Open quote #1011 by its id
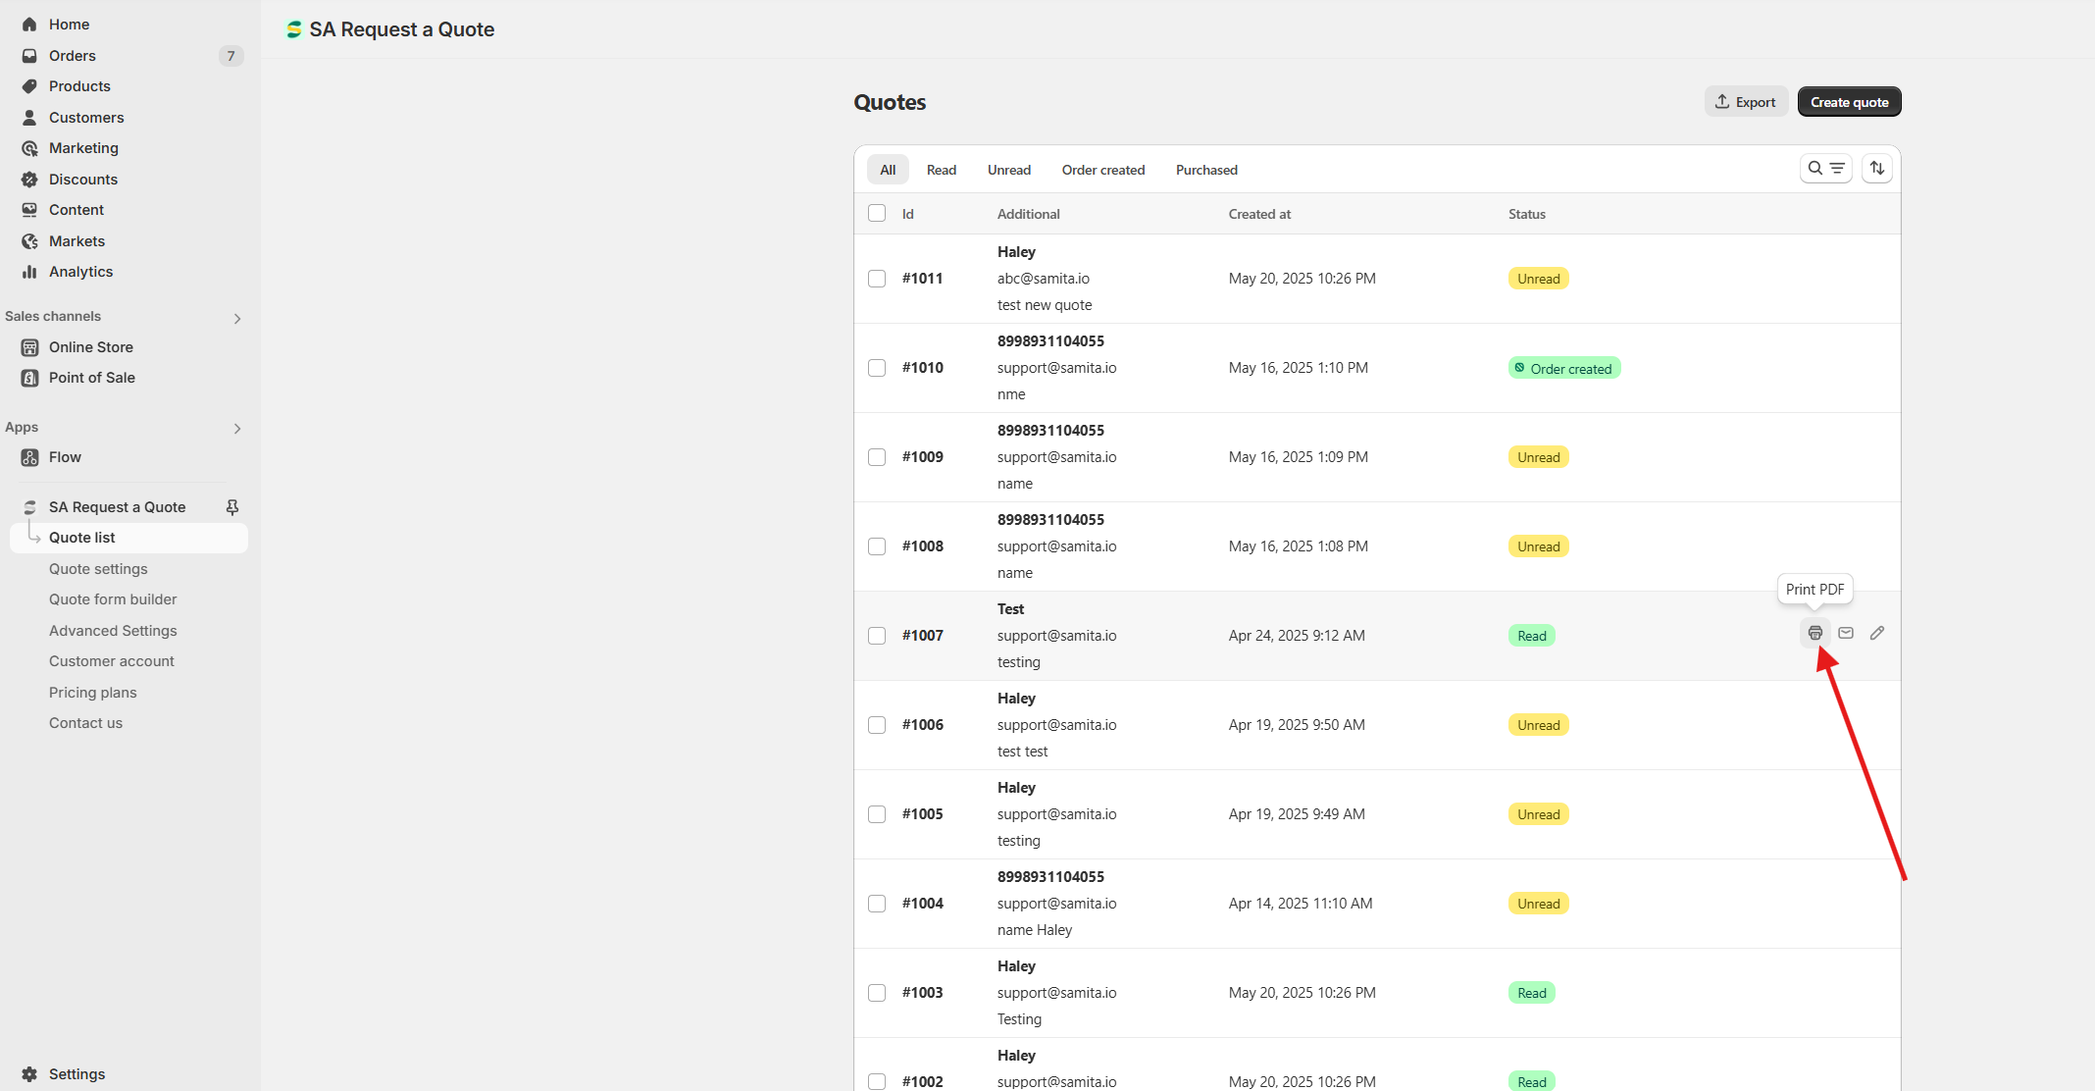2095x1091 pixels. click(x=923, y=279)
